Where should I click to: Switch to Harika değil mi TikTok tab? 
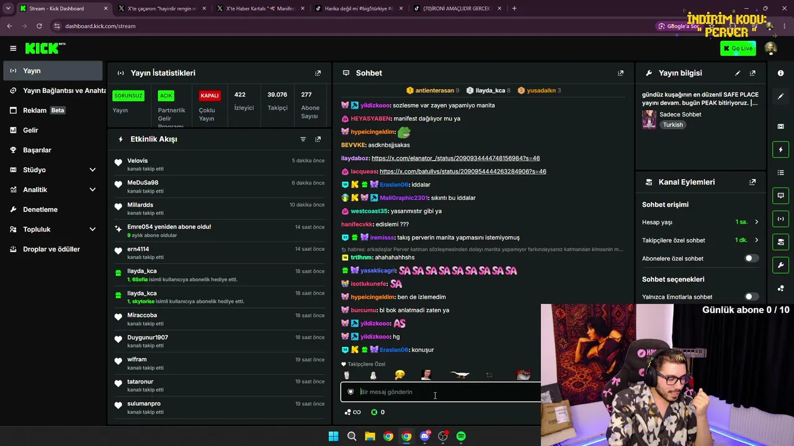click(x=359, y=9)
